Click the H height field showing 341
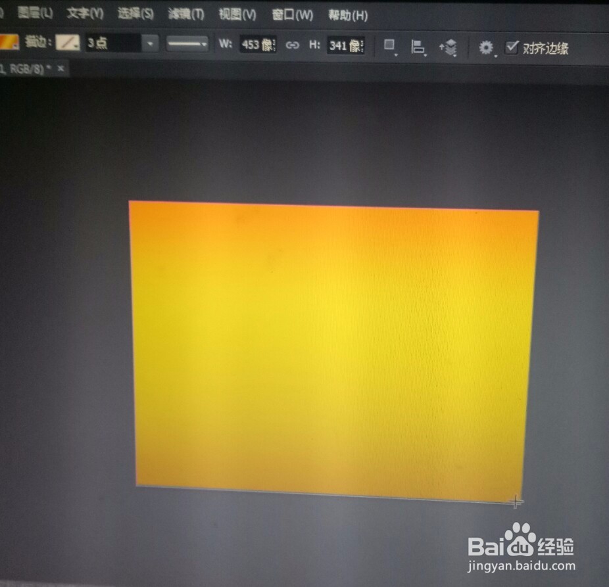609x587 pixels. 346,45
